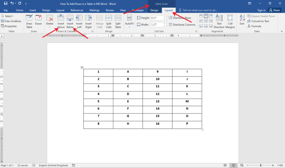Decrease column Width with the down spinner
Viewport: 285px width, 168px height.
tap(164, 26)
